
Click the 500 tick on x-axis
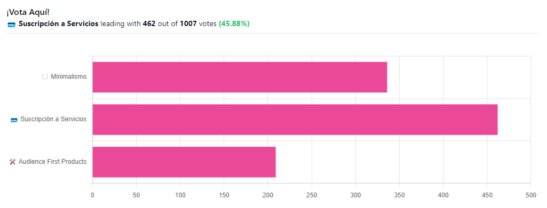(530, 195)
